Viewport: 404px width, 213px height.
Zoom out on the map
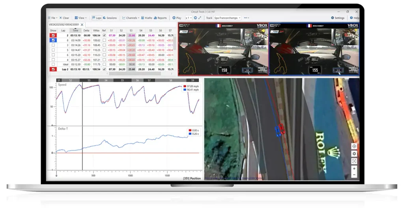tap(354, 175)
